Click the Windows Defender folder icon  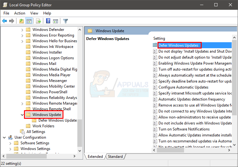click(28, 29)
